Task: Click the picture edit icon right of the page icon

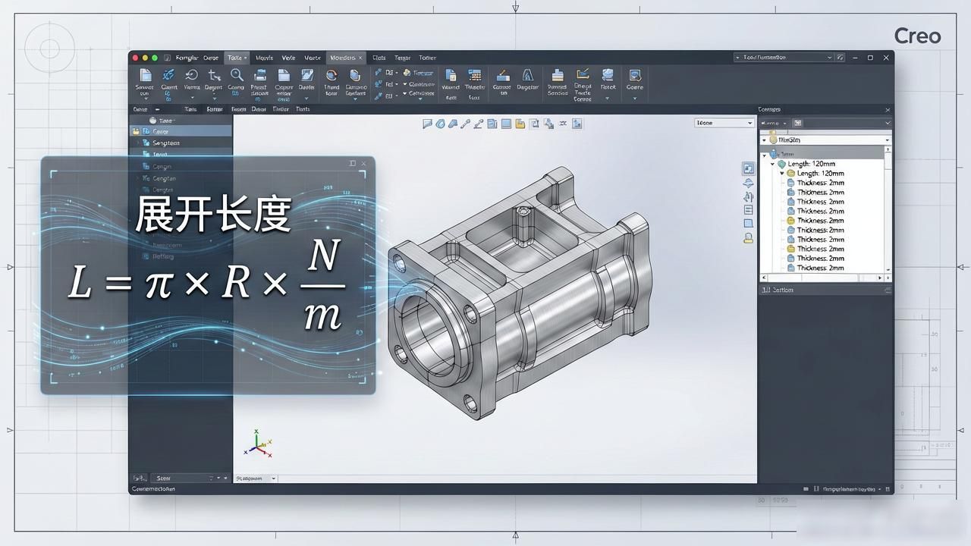Action: 307,75
